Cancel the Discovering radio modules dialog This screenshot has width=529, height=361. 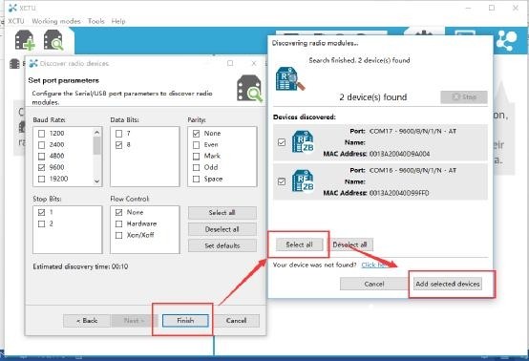[x=373, y=284]
